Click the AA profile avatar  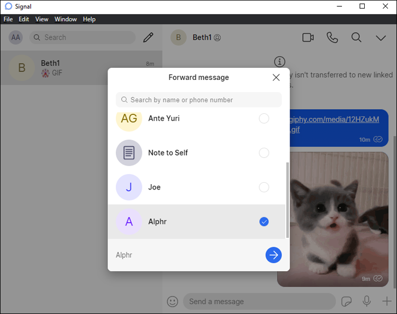click(x=16, y=38)
